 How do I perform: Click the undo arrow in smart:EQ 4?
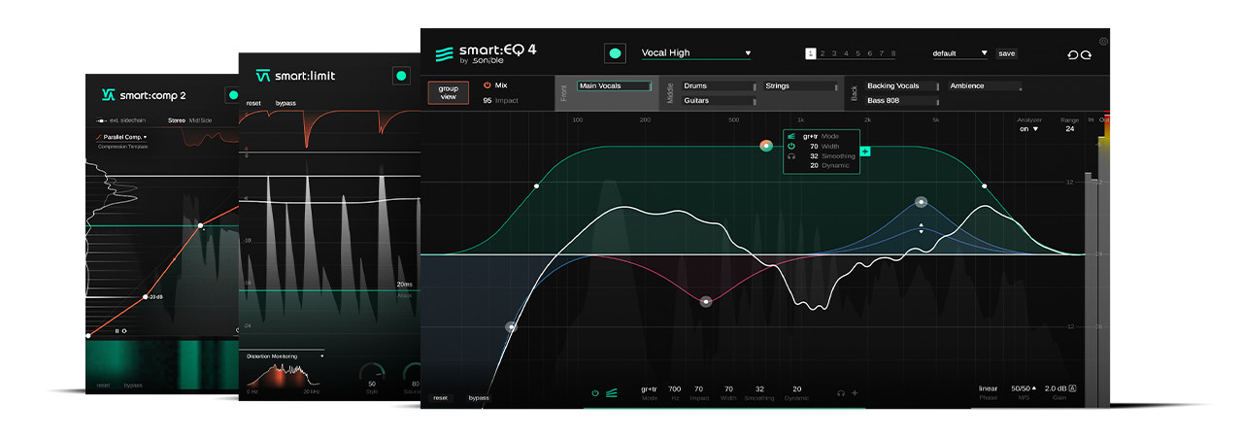point(1070,54)
